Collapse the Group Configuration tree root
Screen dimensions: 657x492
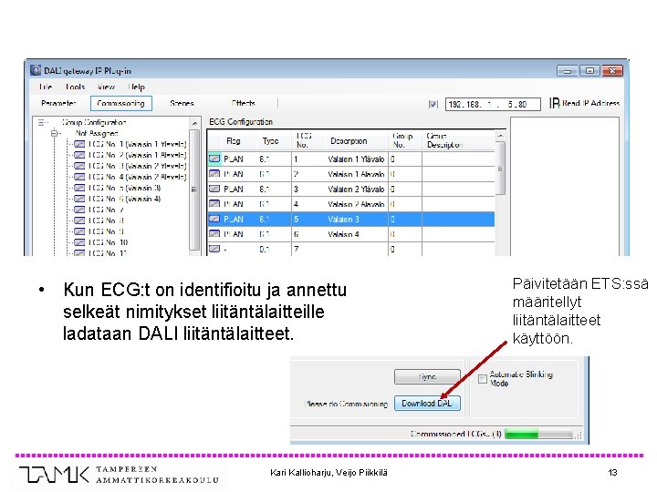click(41, 122)
